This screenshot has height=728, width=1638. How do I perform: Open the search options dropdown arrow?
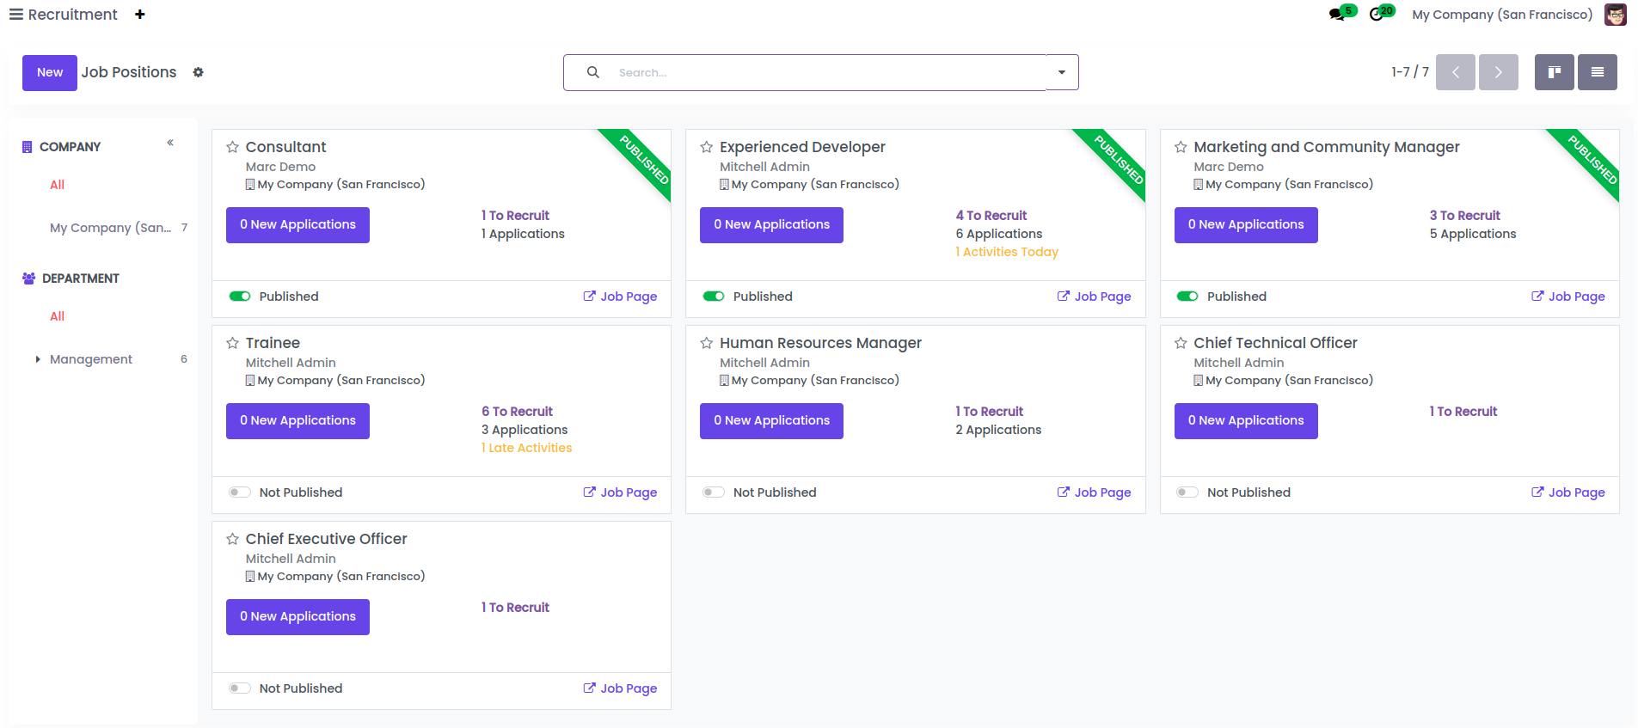[x=1062, y=72]
